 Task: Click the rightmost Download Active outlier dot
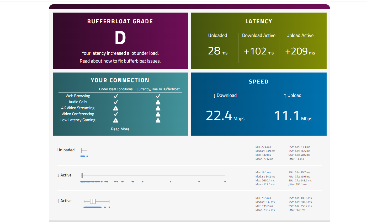225,181
